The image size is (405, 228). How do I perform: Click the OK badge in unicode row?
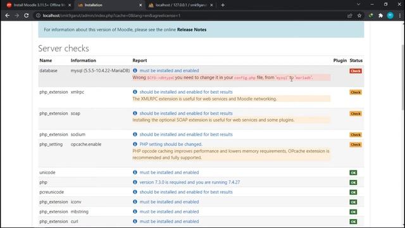(353, 173)
